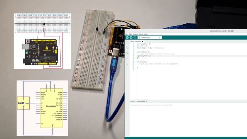The width and height of the screenshot is (247, 139).
Task: Click the 'analogReference' code line
Action: coord(144,56)
